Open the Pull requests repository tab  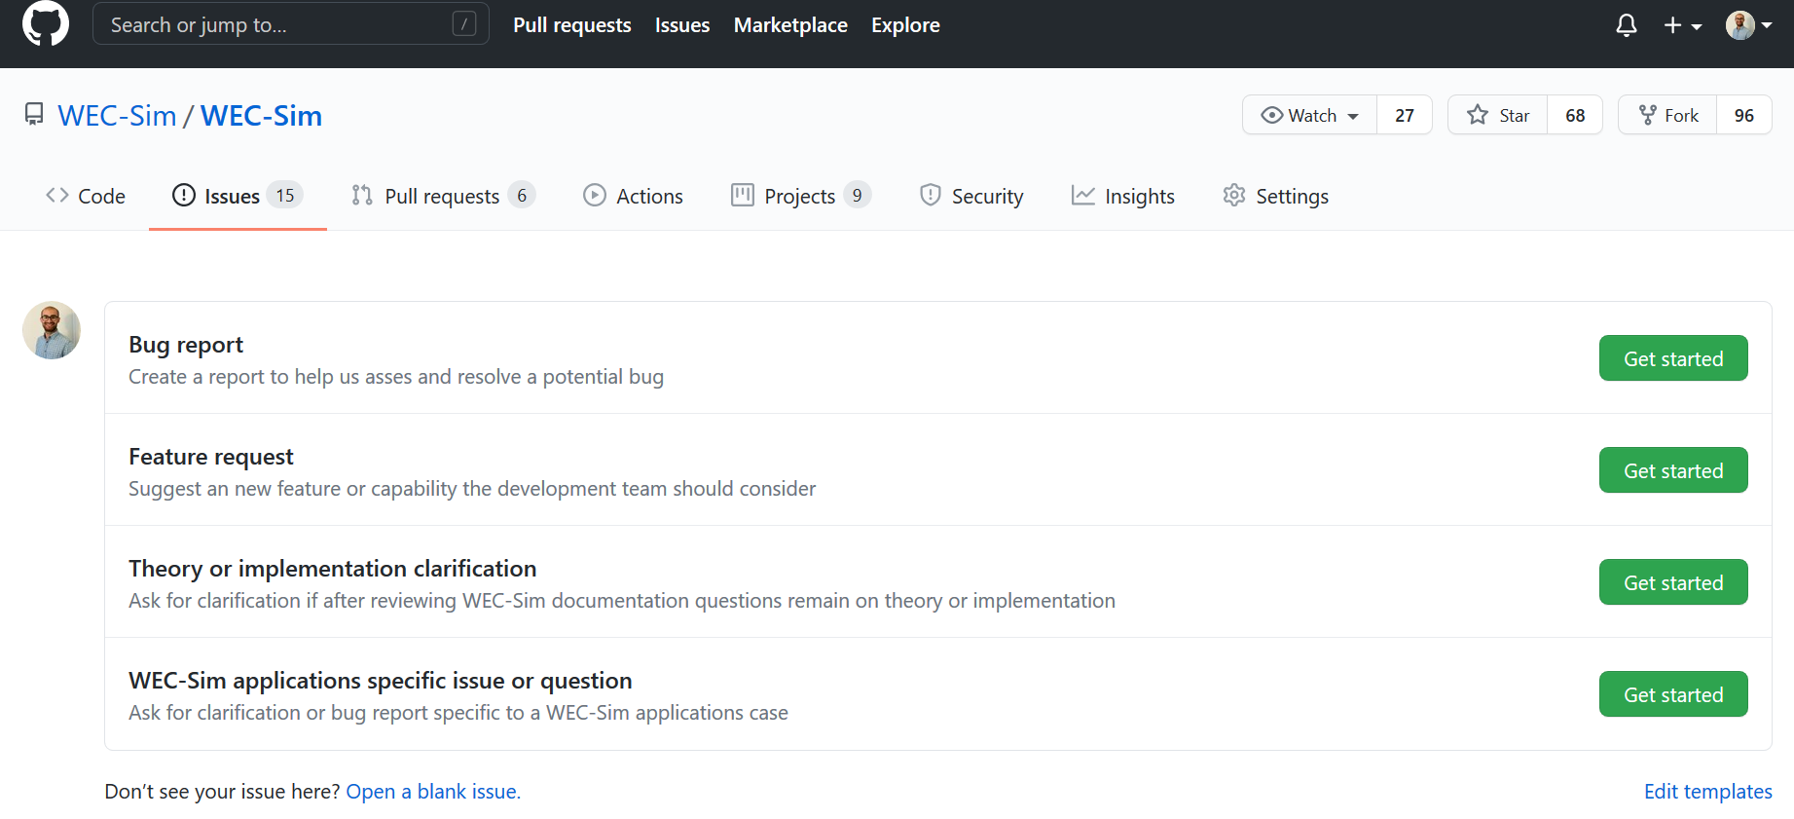[x=442, y=196]
